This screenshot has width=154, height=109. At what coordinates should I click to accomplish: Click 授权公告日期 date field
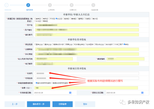[125, 93]
